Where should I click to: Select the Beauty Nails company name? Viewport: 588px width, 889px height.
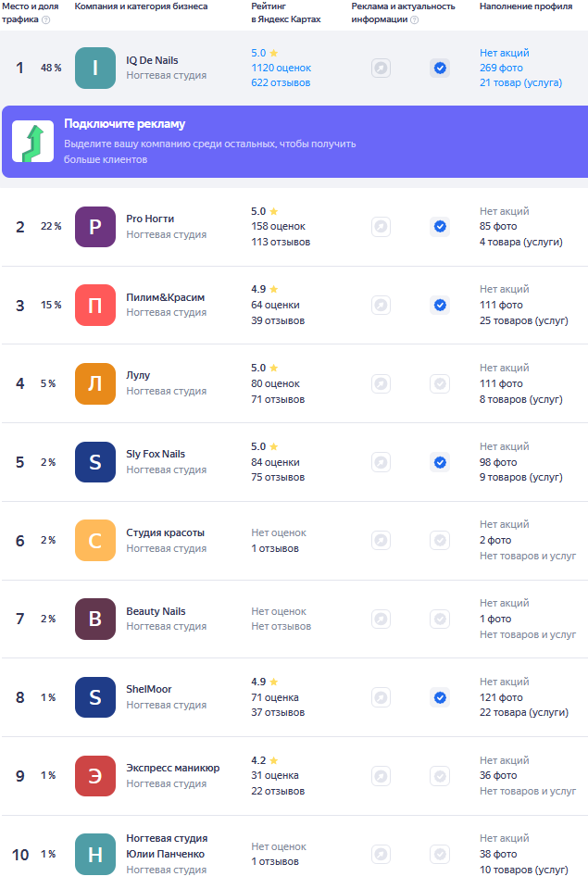(x=156, y=611)
